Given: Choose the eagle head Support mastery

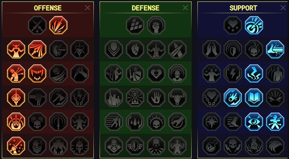Looking at the screenshot, I should click(x=275, y=146).
